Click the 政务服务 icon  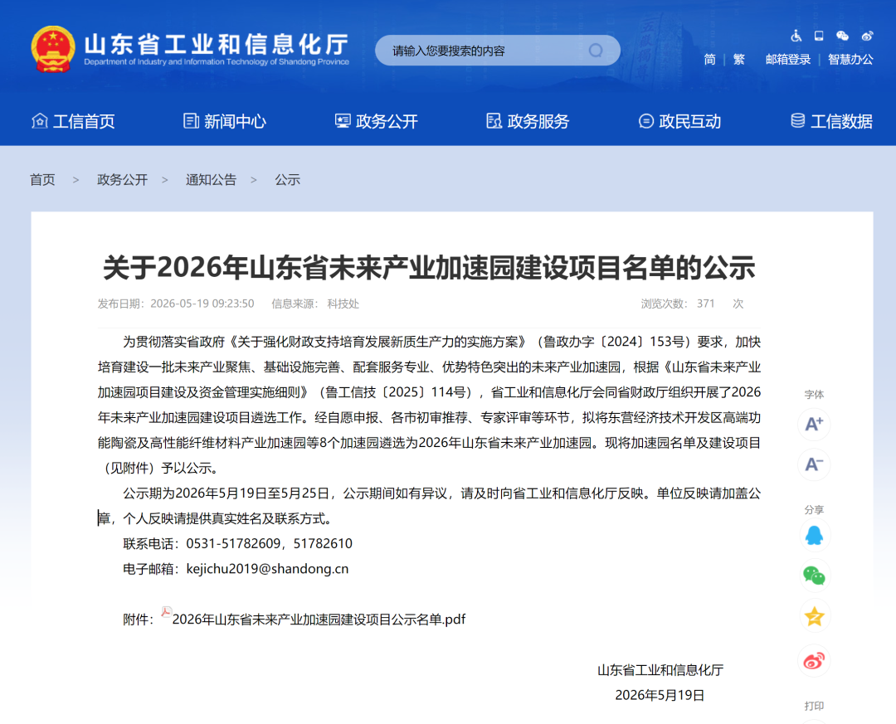(494, 120)
